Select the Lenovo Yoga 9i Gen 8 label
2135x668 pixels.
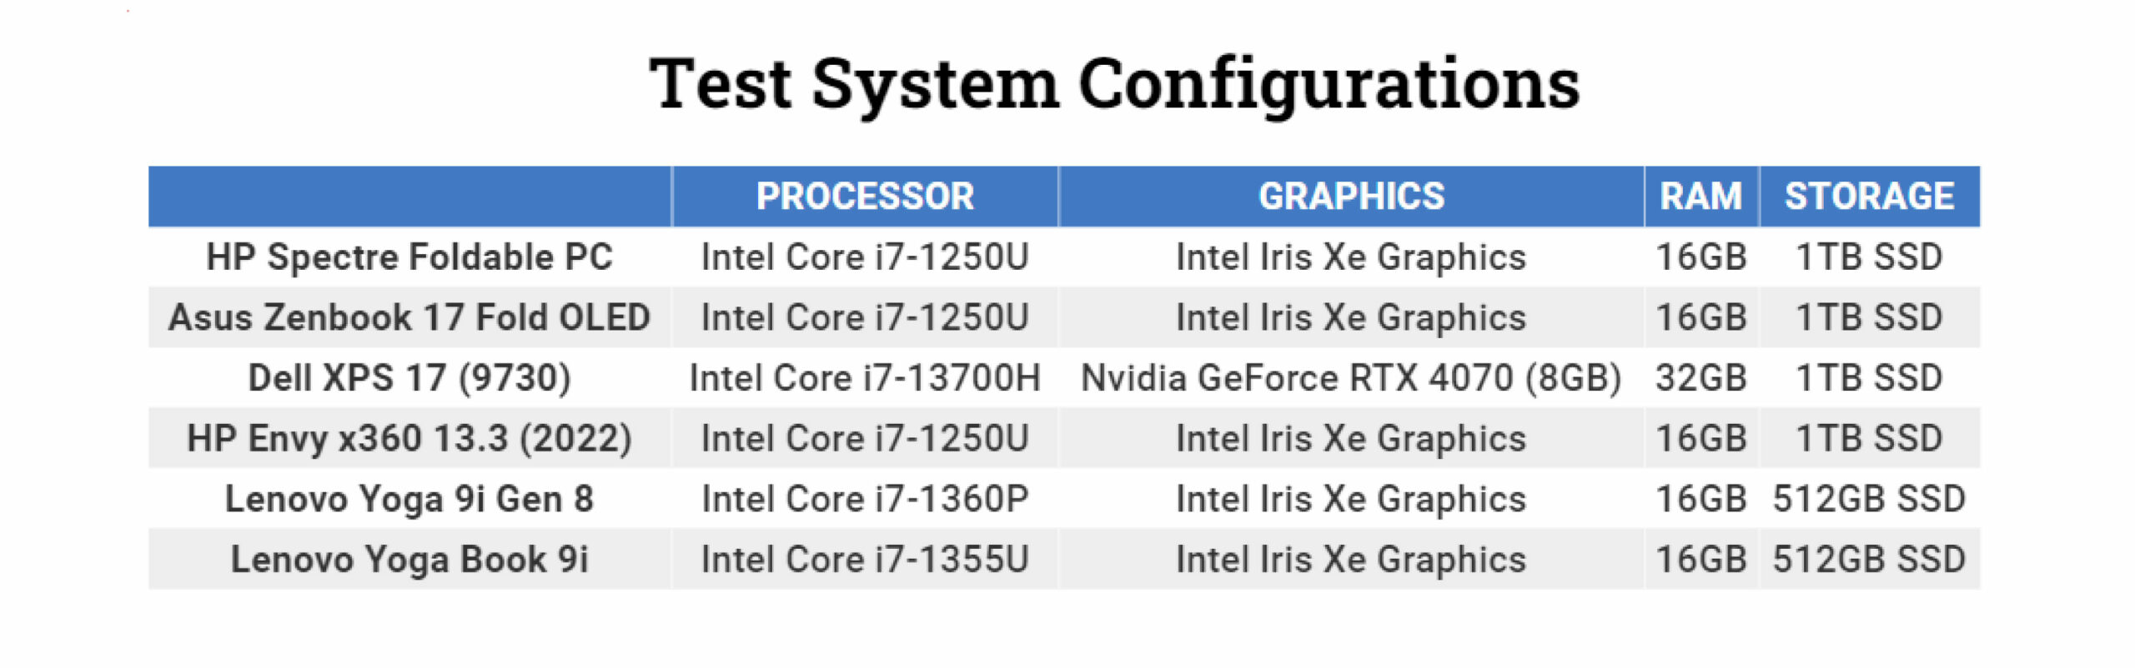[409, 500]
